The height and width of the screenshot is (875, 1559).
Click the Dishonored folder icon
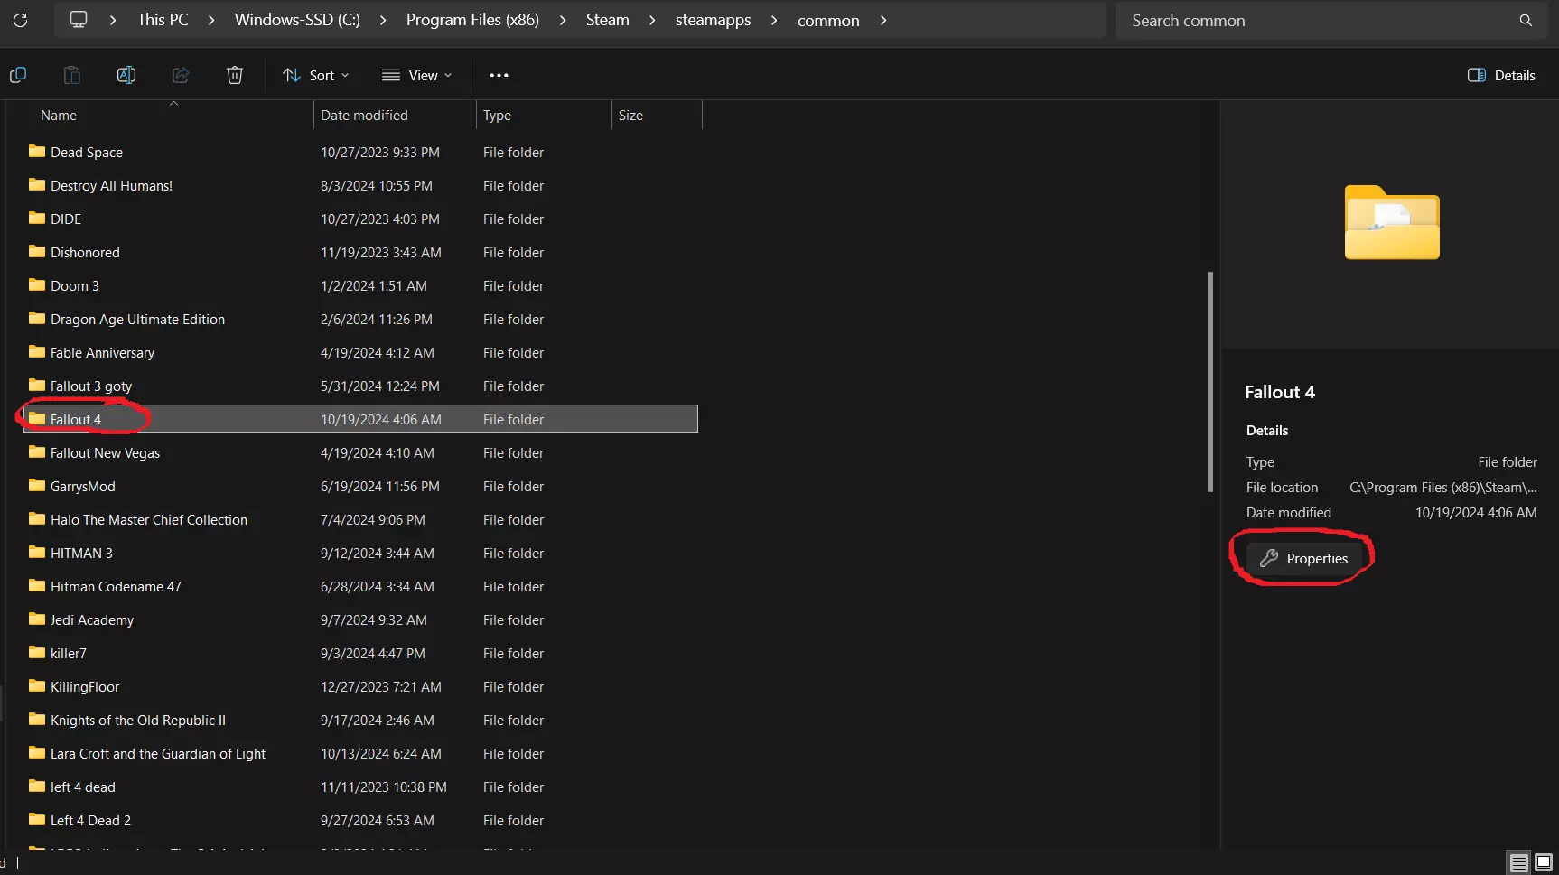coord(37,252)
